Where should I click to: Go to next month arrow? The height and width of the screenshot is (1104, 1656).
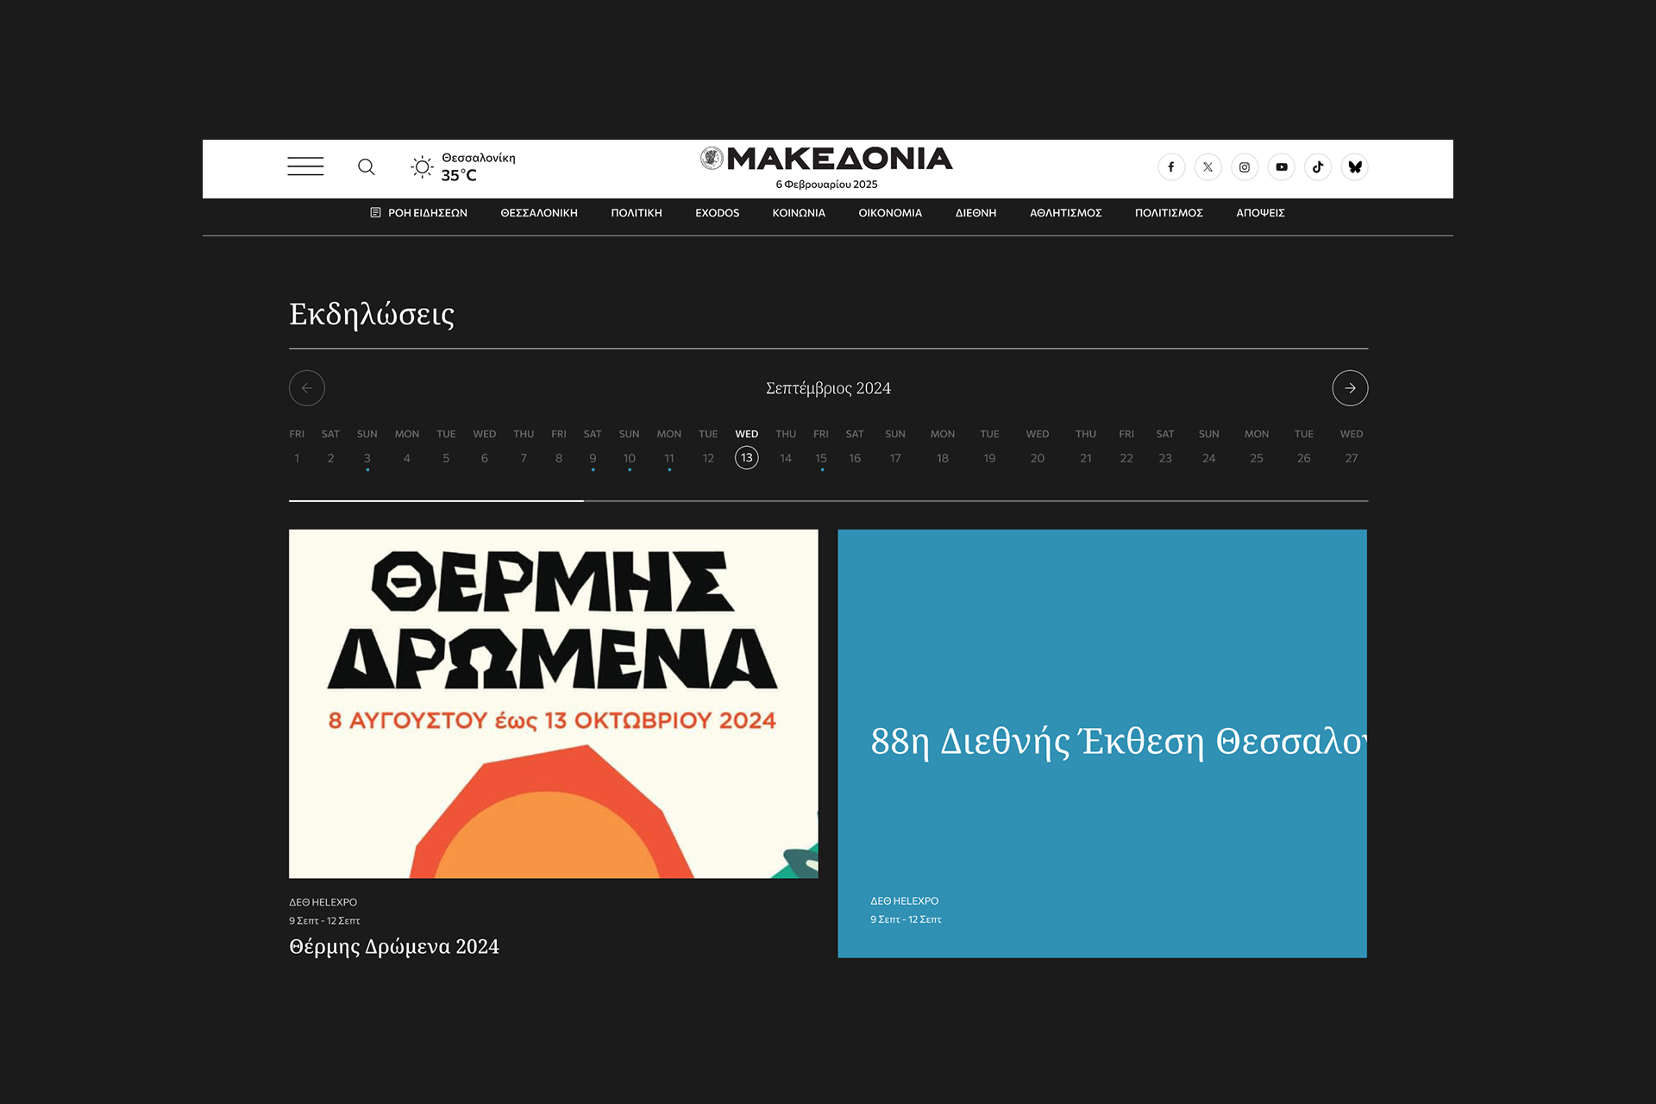1350,388
